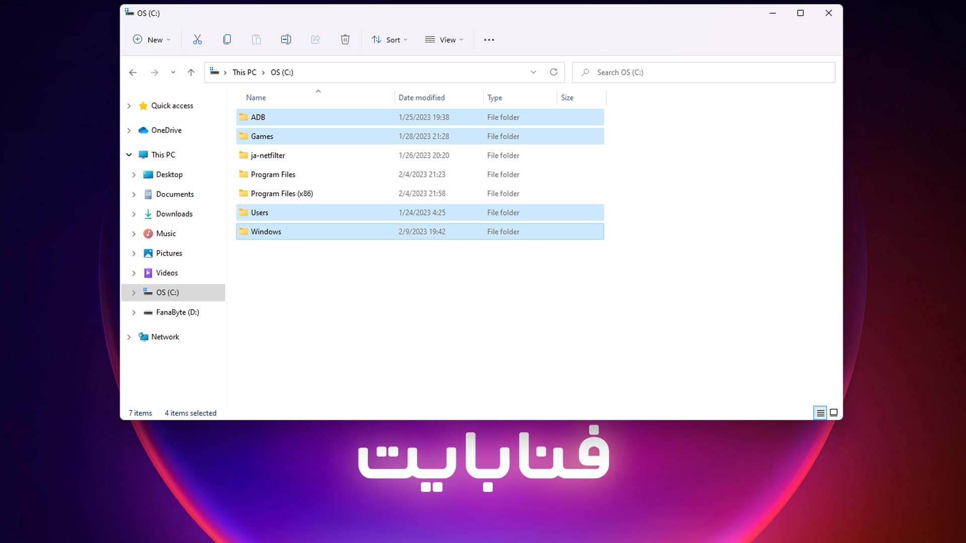
Task: Go up one level with up arrow
Action: 191,72
